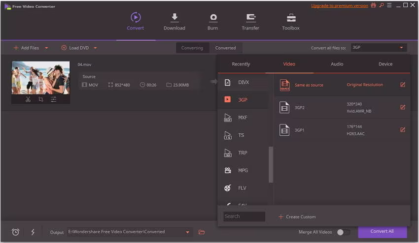This screenshot has height=243, width=419.
Task: Expand the Add Files dropdown arrow
Action: tap(46, 48)
